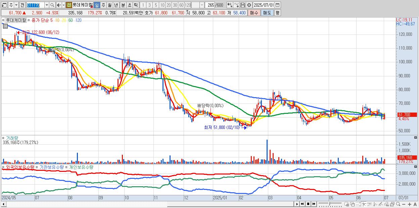Collapse the volume panel with its top-right button

(x=416, y=137)
